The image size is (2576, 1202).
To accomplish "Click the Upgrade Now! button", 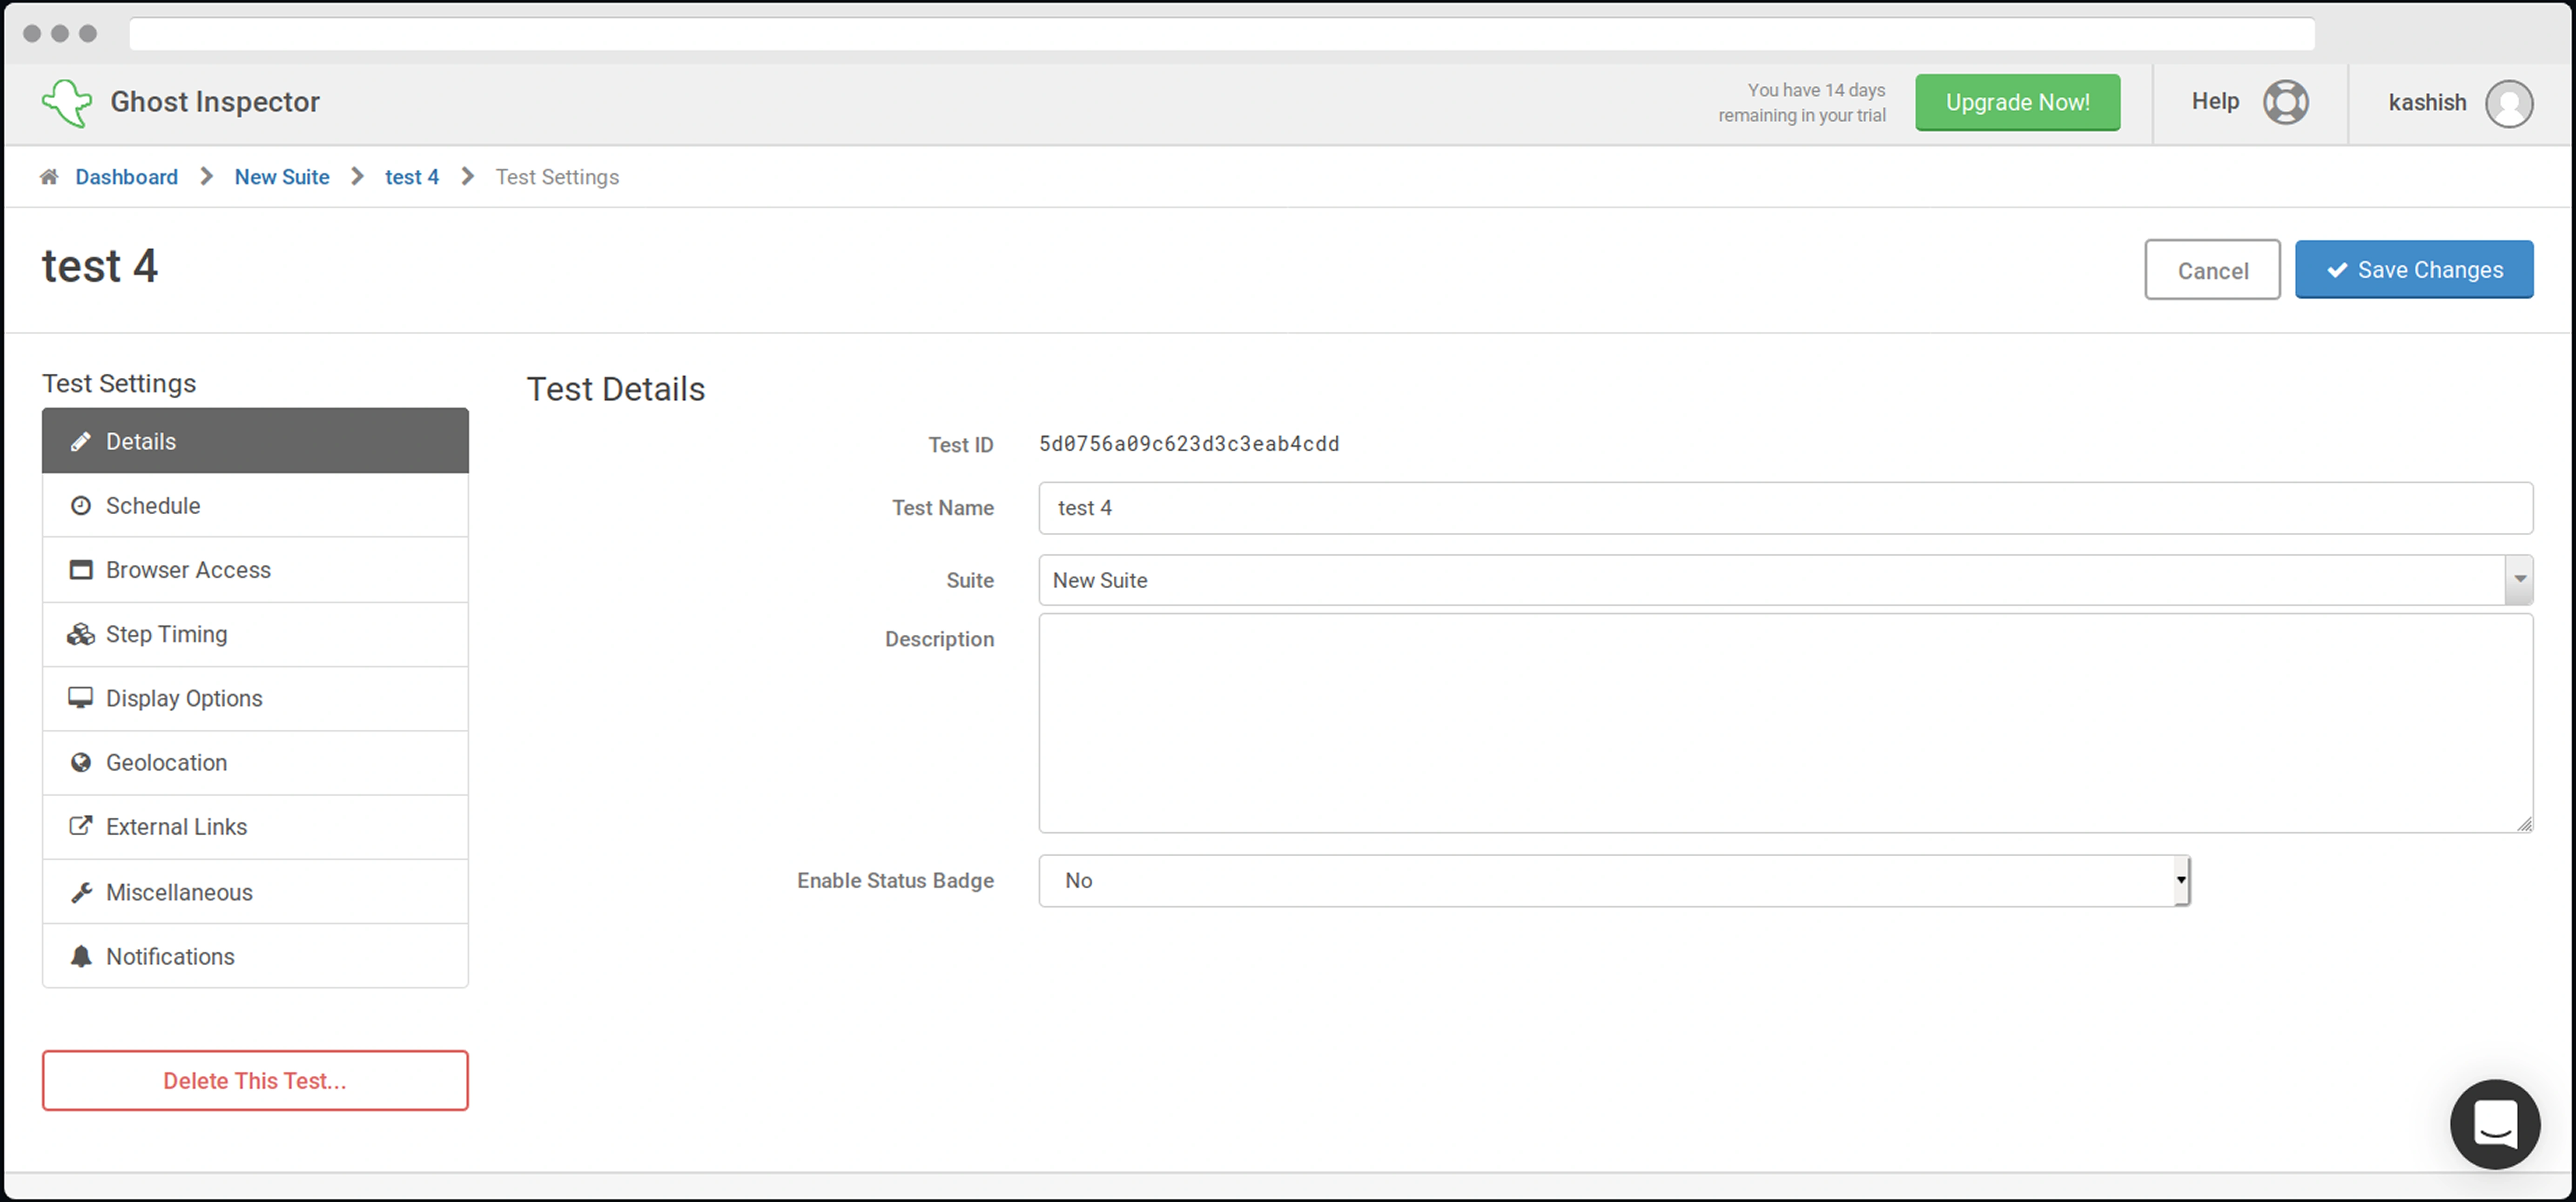I will tap(2016, 102).
